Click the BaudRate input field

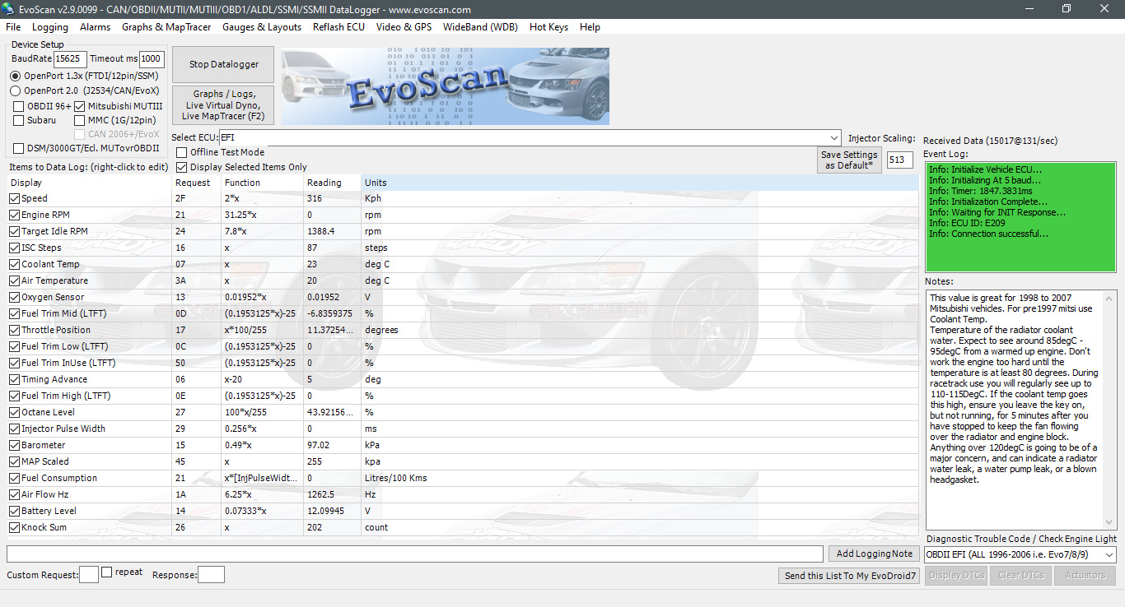coord(71,59)
